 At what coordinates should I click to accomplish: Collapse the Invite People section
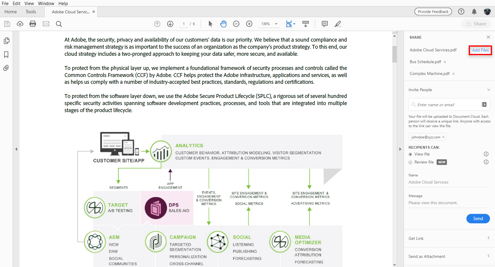[489, 90]
